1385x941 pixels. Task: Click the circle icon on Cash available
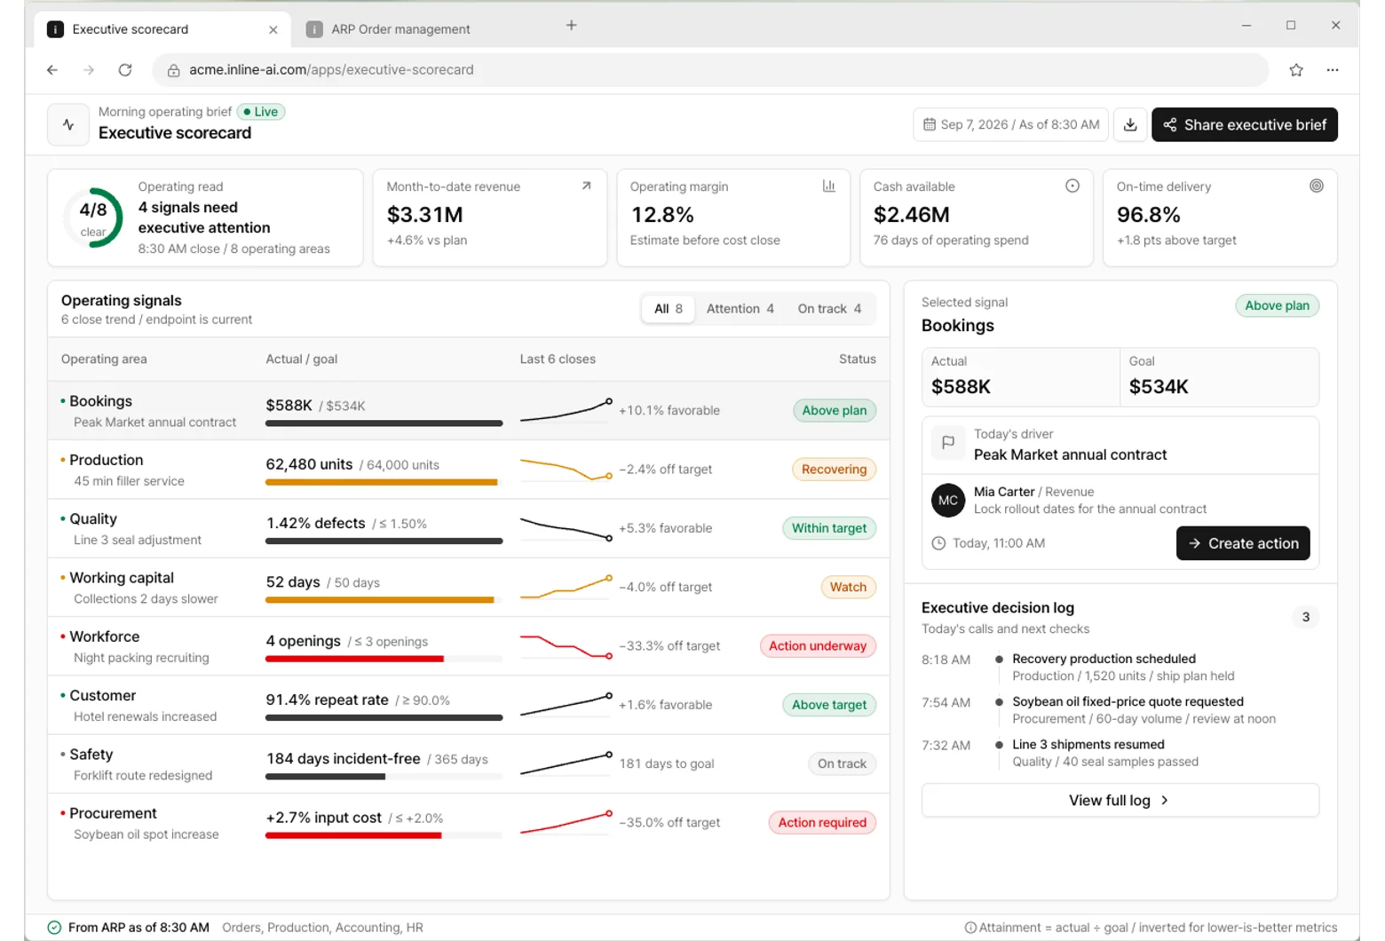pos(1072,186)
